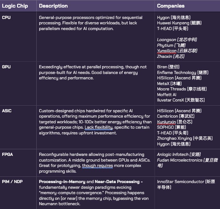Image resolution: width=220 pixels, height=209 pixels.
Task: Select the 'CPU' row label
Action: click(x=6, y=17)
